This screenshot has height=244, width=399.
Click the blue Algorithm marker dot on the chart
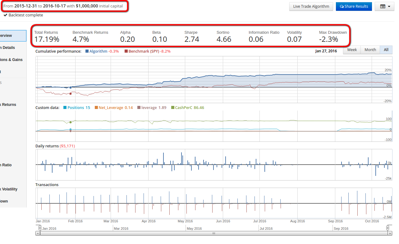[x=71, y=88]
